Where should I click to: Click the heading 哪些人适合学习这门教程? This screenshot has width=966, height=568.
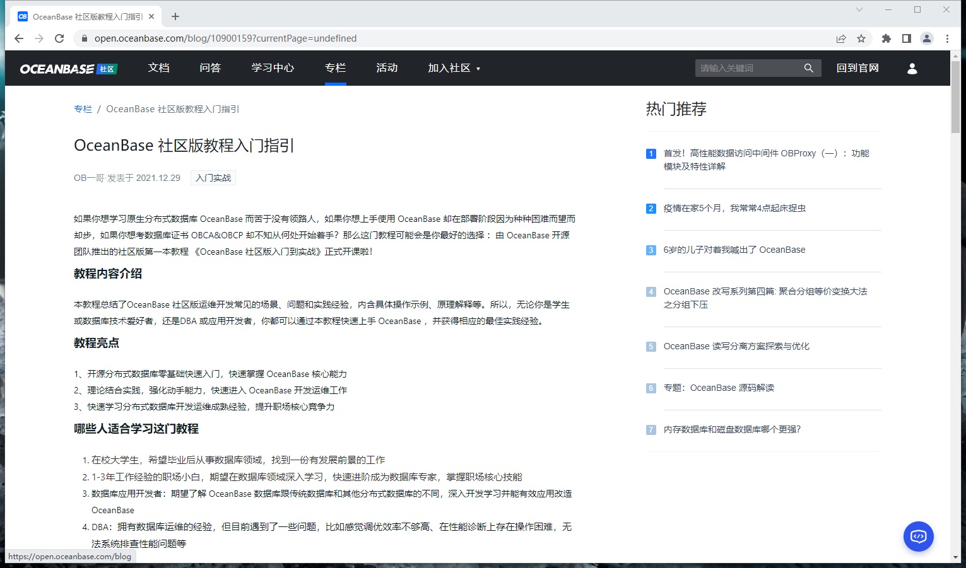coord(136,429)
